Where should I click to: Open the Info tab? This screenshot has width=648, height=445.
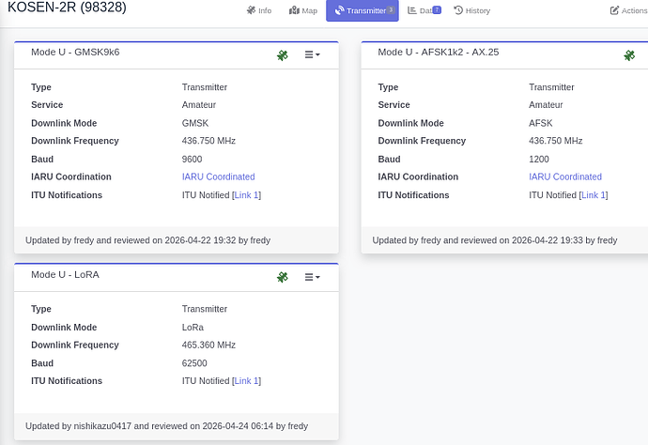coord(259,10)
